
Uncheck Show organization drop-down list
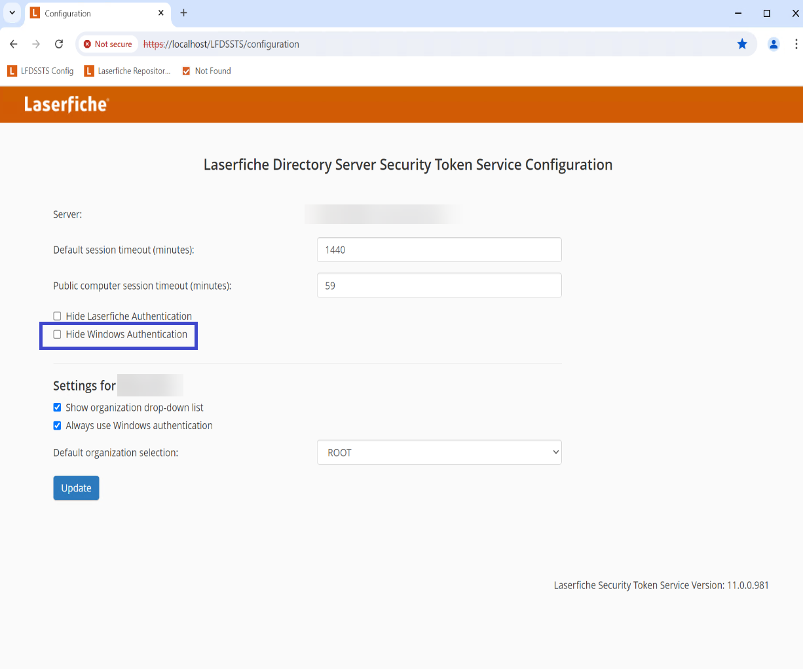pos(57,408)
